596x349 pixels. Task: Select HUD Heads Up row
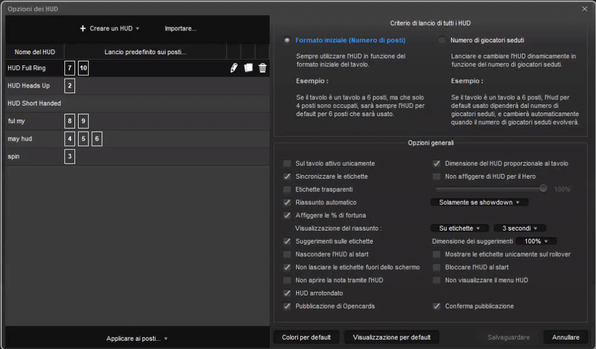tap(137, 85)
